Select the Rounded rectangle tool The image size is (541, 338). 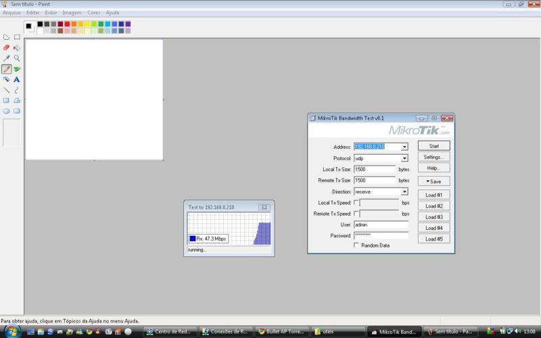pyautogui.click(x=17, y=111)
